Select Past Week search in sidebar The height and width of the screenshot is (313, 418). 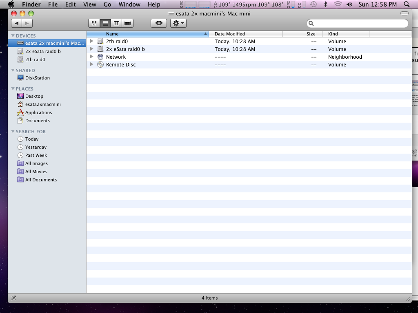[x=47, y=155]
